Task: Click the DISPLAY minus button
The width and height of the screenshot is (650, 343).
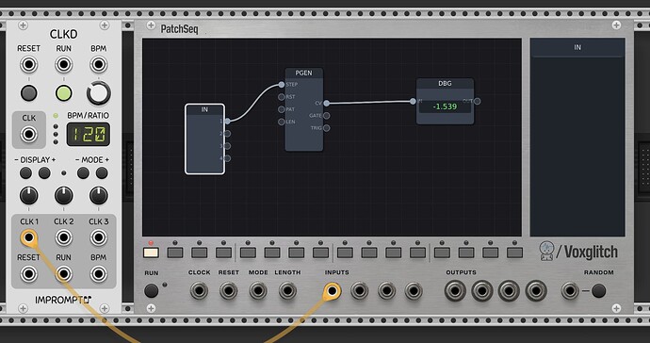Action: (25, 173)
